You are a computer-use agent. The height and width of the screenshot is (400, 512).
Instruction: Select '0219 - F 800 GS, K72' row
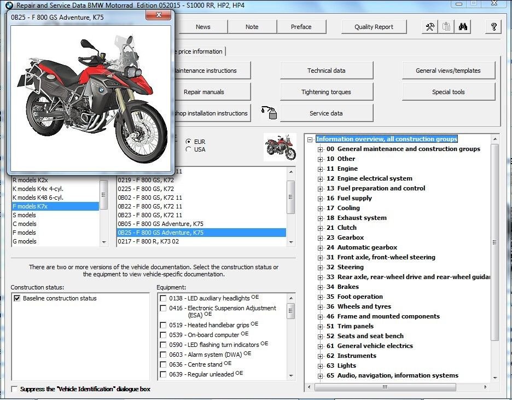[201, 180]
